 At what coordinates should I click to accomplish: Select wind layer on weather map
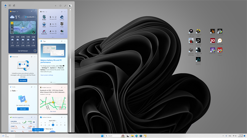[x=12, y=32]
